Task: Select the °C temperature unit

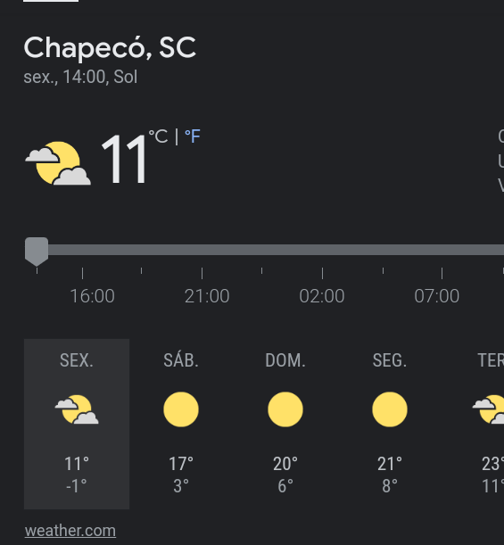Action: click(x=159, y=136)
